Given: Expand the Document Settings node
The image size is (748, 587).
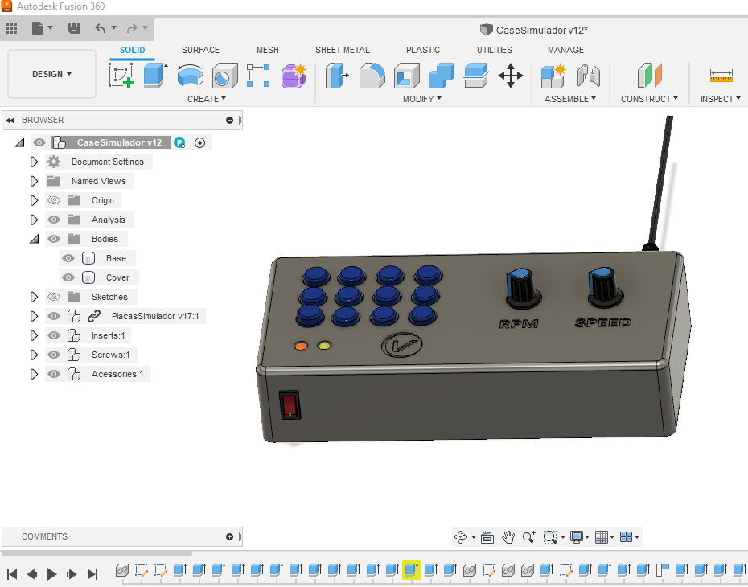Looking at the screenshot, I should point(34,162).
